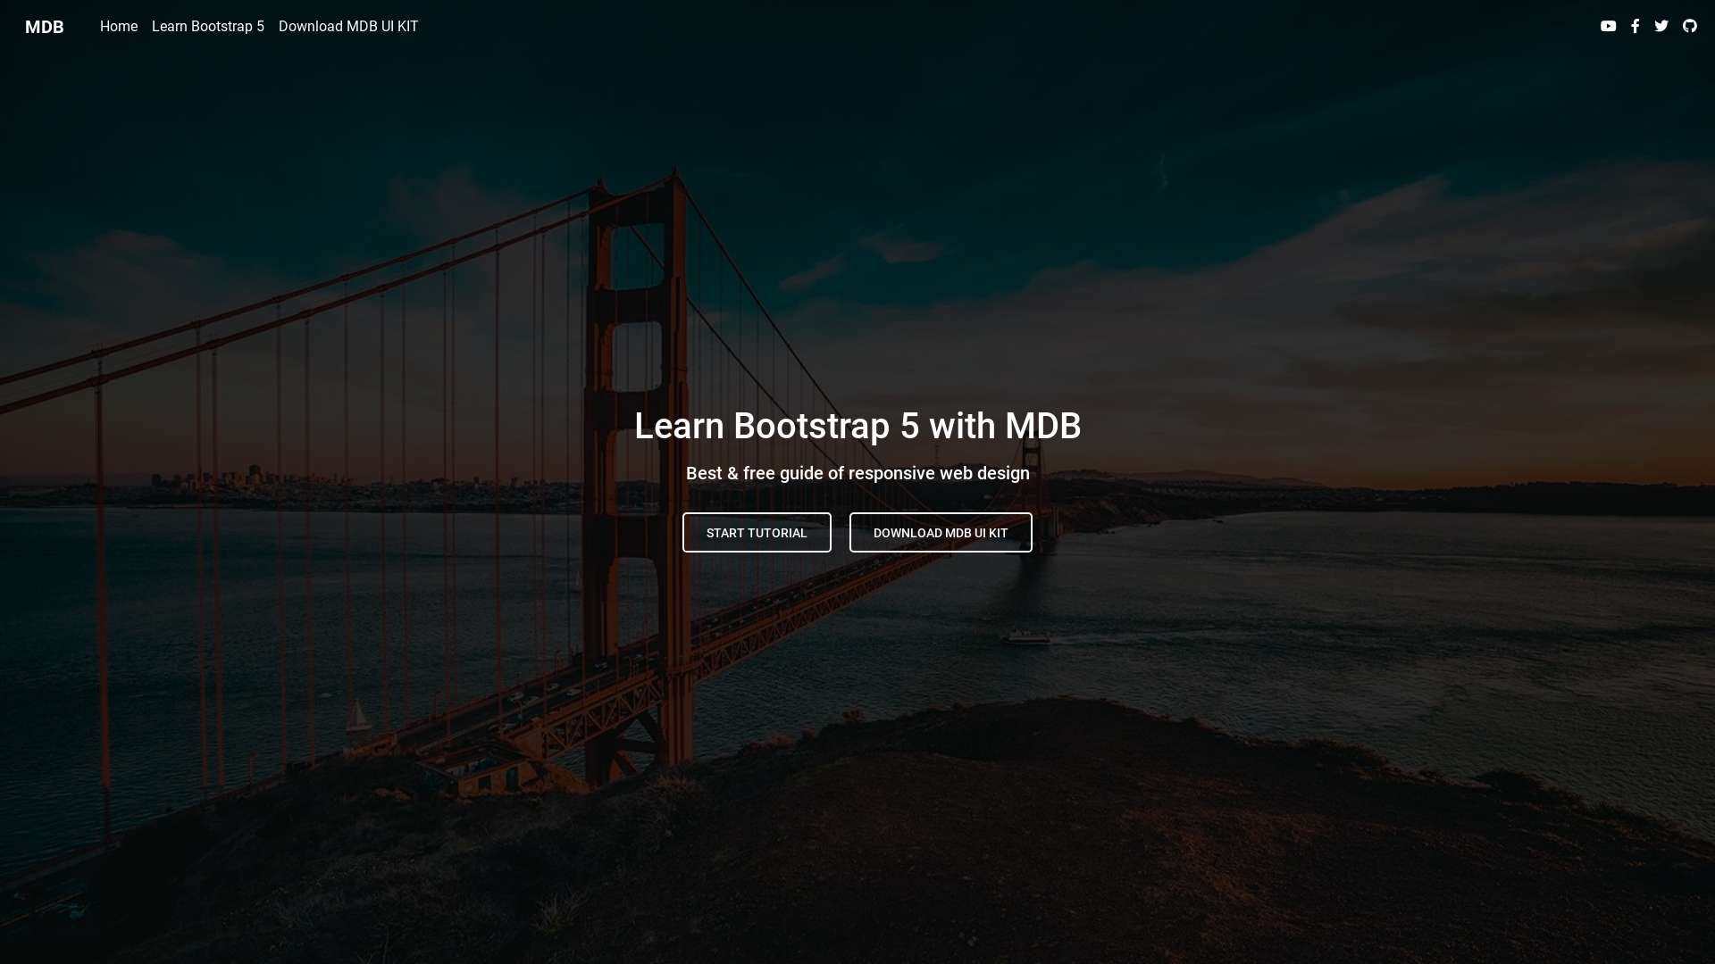1715x964 pixels.
Task: Select Download MDB UI KIT in navbar
Action: [x=348, y=27]
